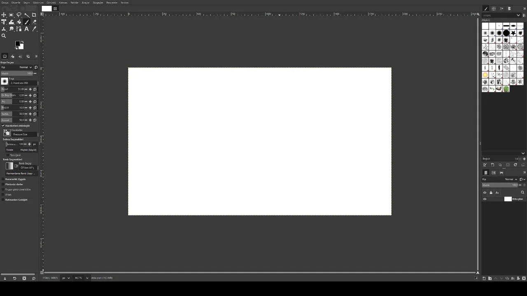Click the eye icon in the layers header
The image size is (527, 296).
click(x=485, y=192)
